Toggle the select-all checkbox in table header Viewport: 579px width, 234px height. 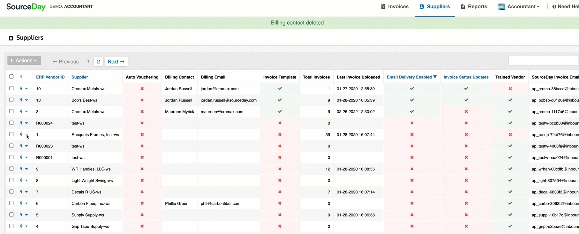11,77
